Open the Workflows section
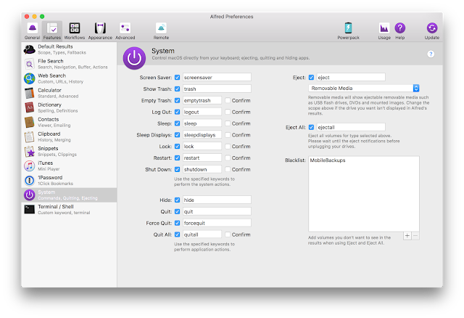 (75, 30)
